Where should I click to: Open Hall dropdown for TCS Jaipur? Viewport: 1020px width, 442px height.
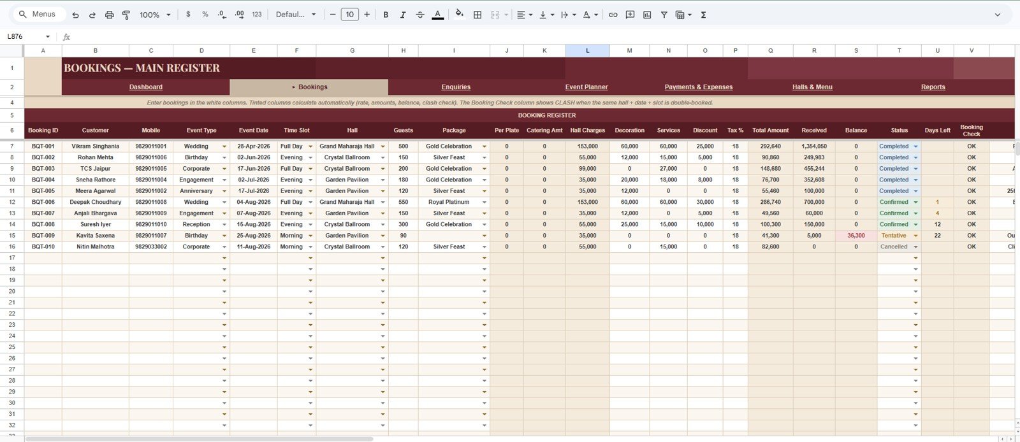pos(382,169)
